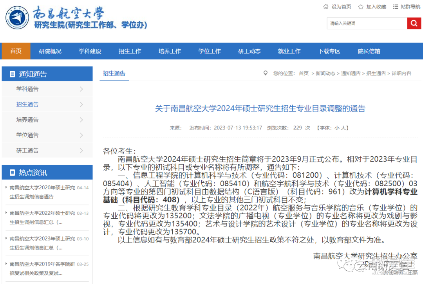Open 培养通告 in the sidebar

[27, 120]
